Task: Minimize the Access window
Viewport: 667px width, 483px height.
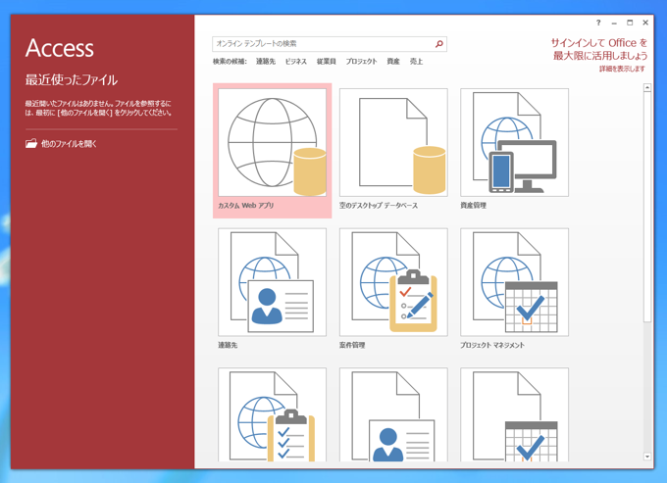Action: tap(614, 23)
